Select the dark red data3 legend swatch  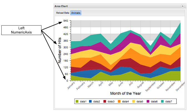click(x=105, y=102)
